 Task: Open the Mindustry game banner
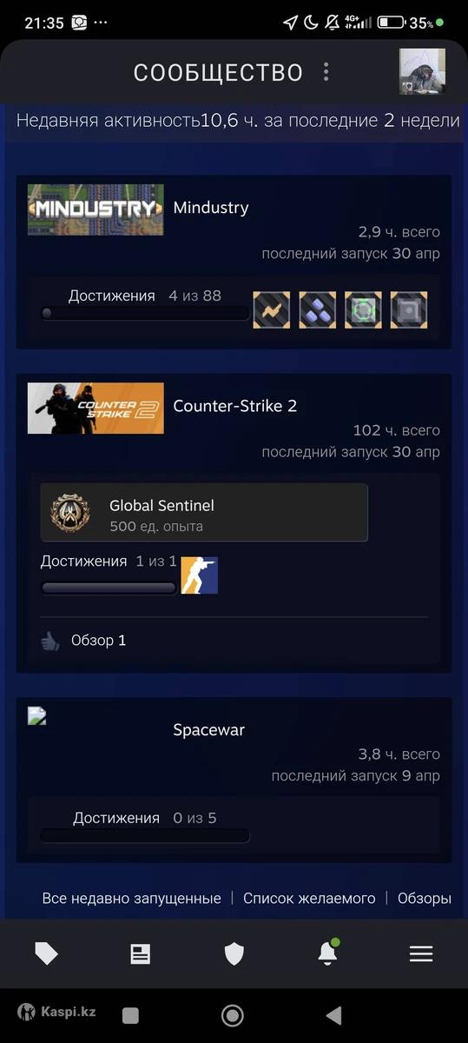[96, 209]
